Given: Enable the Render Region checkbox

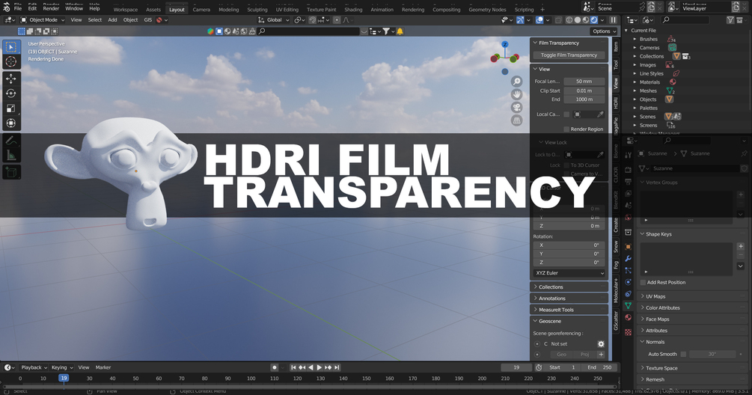Looking at the screenshot, I should [566, 129].
